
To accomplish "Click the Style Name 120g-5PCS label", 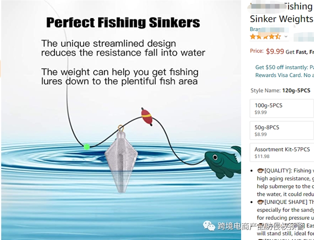I will [280, 91].
